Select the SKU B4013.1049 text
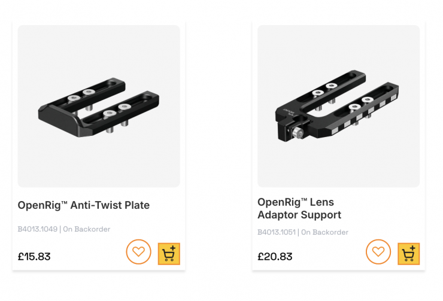This screenshot has height=301, width=443. 38,229
